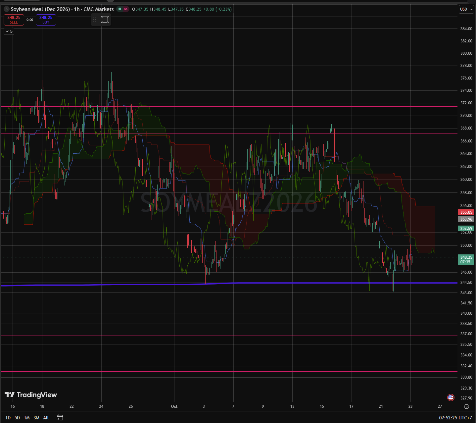Click the red 355.05 price label

tap(466, 212)
